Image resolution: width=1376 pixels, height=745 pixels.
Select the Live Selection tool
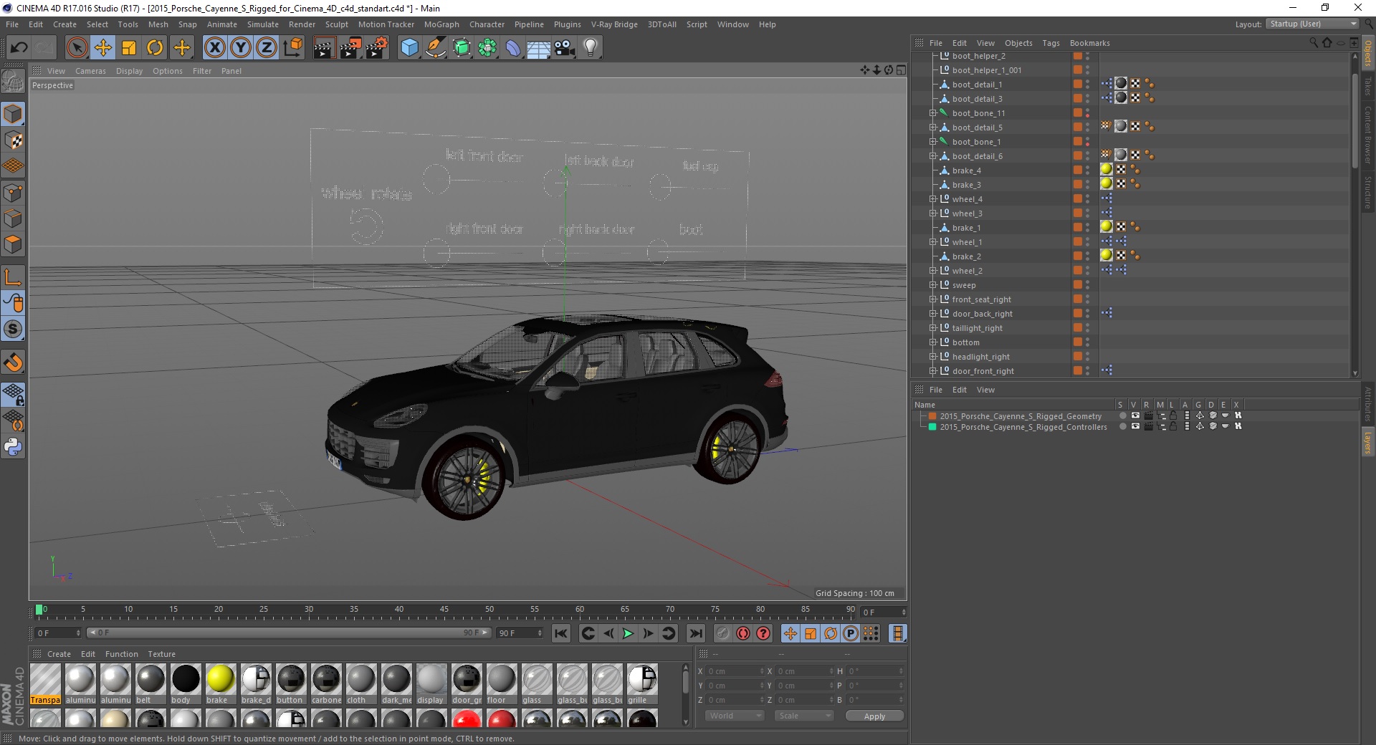coord(77,48)
